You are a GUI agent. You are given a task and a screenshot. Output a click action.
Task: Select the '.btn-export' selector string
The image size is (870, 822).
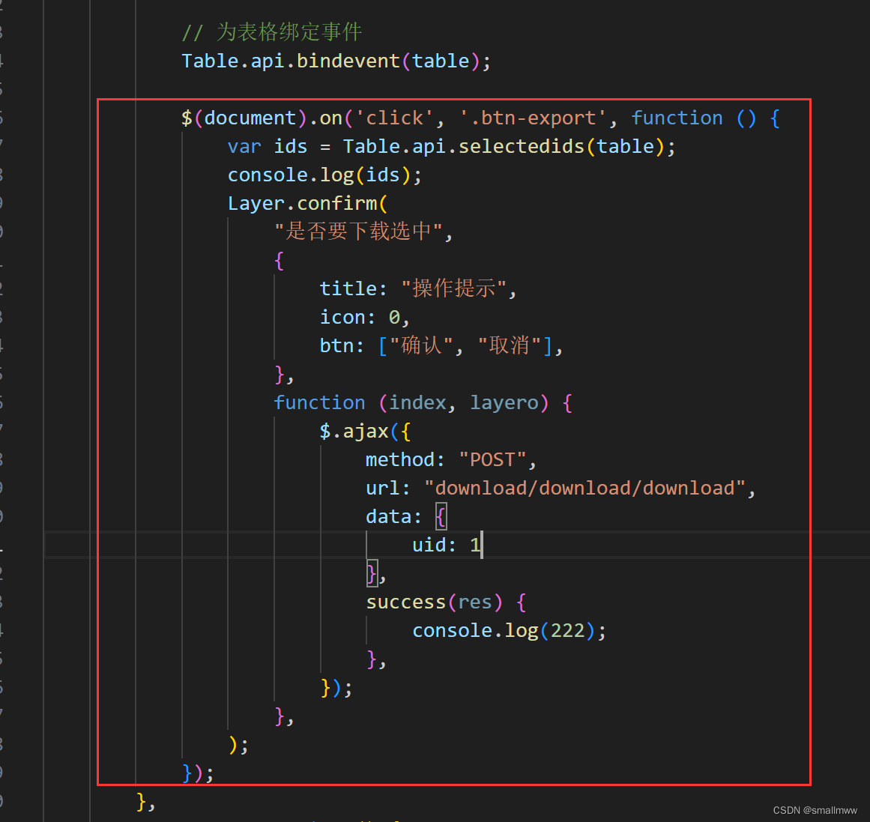533,118
